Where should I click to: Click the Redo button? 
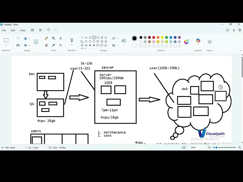pos(55,30)
